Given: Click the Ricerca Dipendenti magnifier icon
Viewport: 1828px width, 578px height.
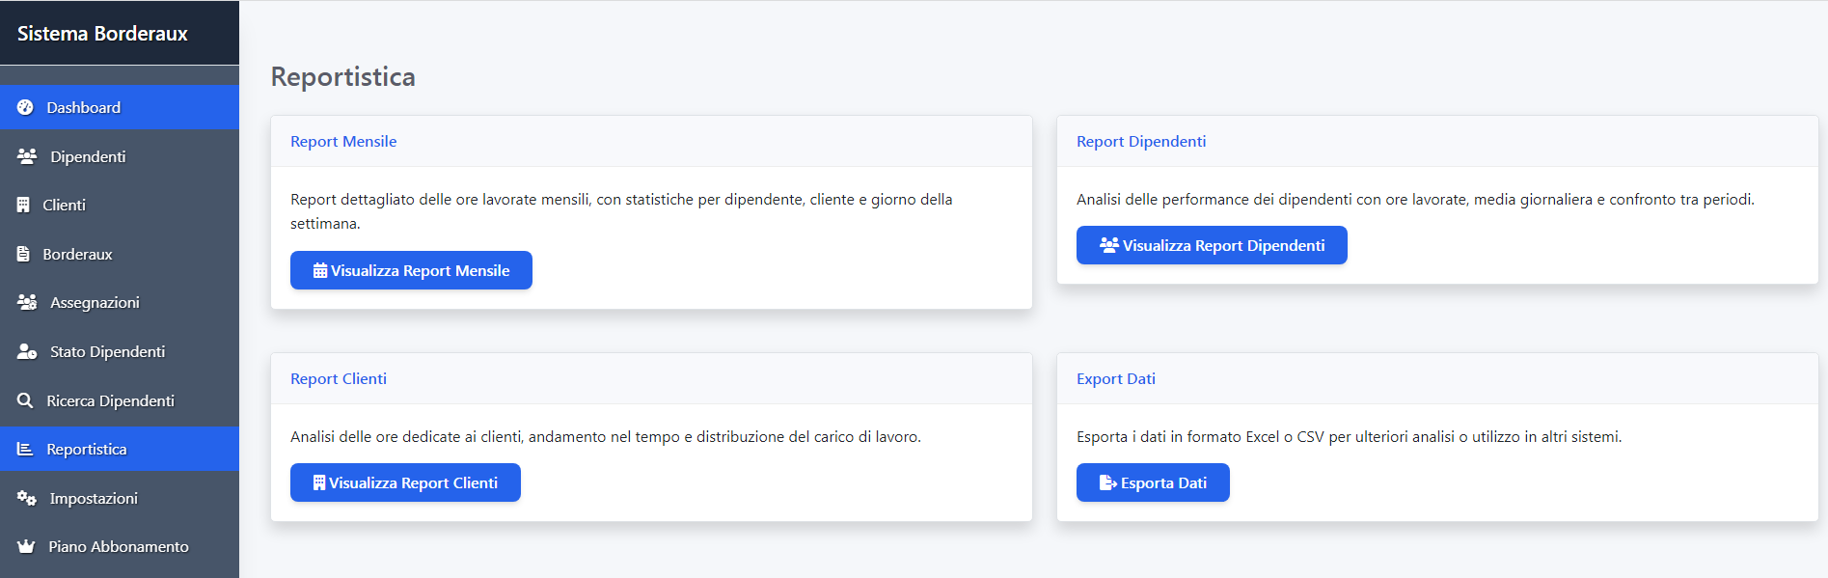Looking at the screenshot, I should tap(25, 400).
